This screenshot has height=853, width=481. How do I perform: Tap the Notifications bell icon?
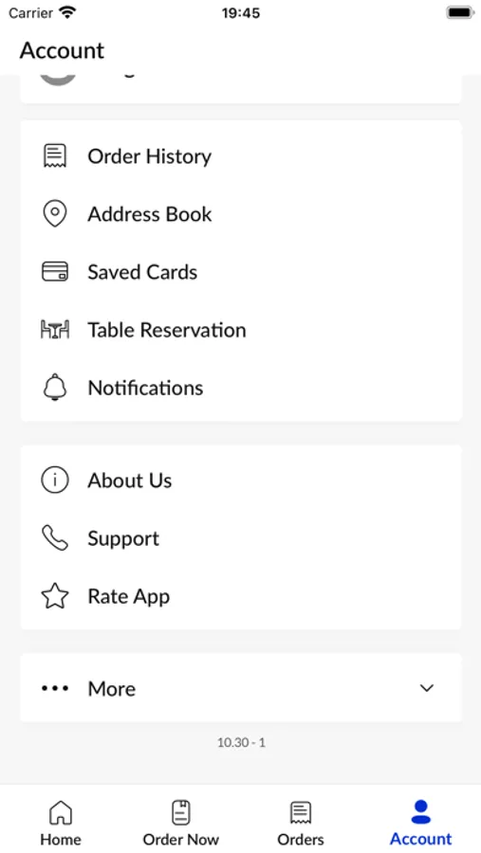pos(55,388)
